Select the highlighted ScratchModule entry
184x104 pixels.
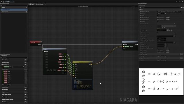(x=14, y=10)
